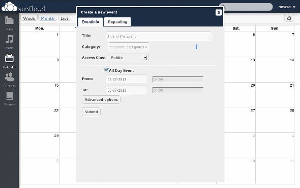Click the To time field
Screen dimensions: 300x188
178,90
